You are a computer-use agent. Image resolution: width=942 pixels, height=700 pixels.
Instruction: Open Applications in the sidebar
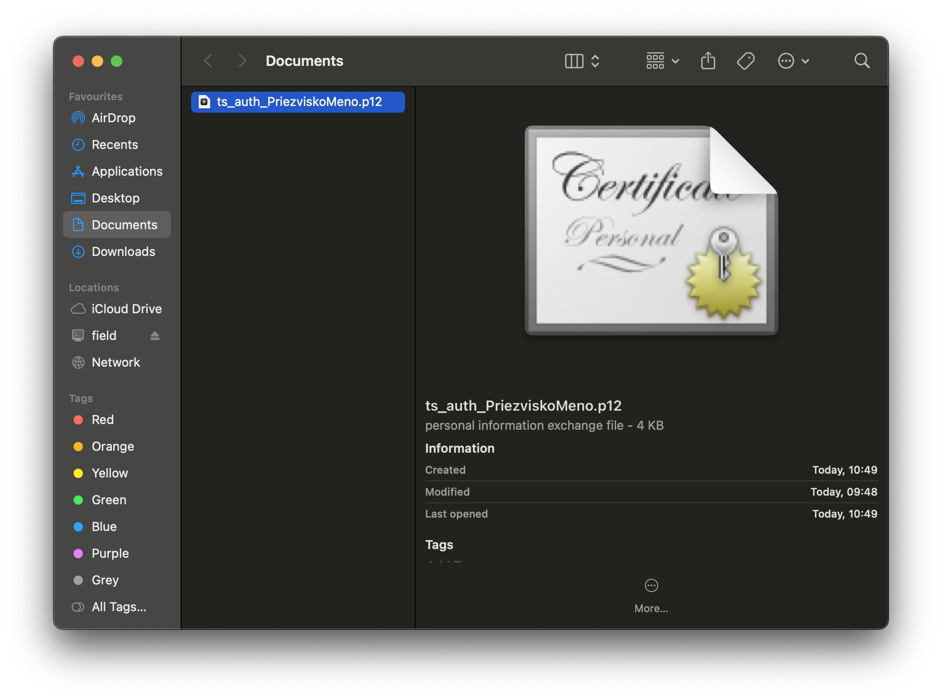coord(117,171)
